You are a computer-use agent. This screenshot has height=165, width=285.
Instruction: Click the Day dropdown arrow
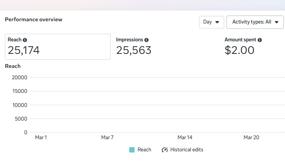217,22
